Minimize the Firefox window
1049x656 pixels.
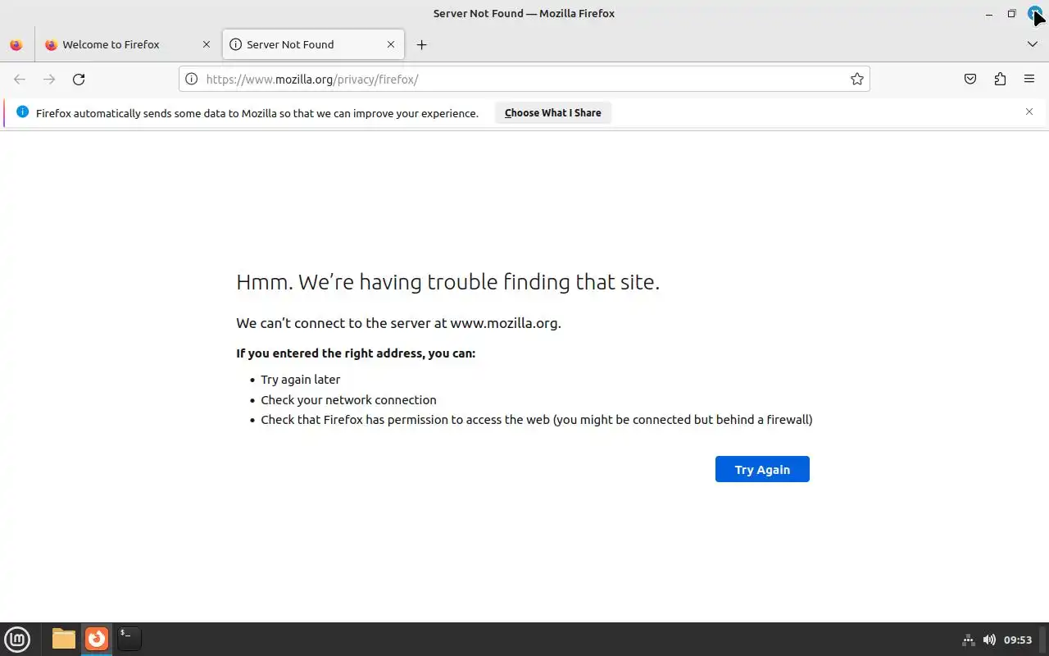point(988,13)
